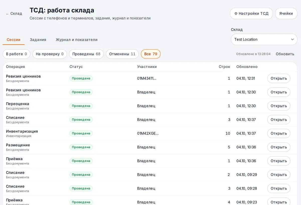Click the Операция column header
The width and height of the screenshot is (301, 205).
click(16, 67)
